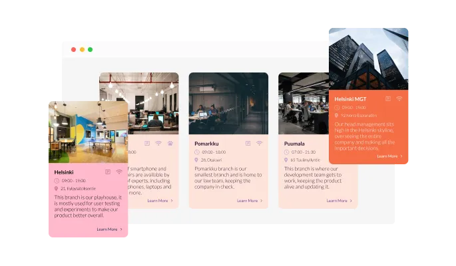Click the clock icon on the Helsinki card
The width and height of the screenshot is (456, 266).
(x=57, y=180)
